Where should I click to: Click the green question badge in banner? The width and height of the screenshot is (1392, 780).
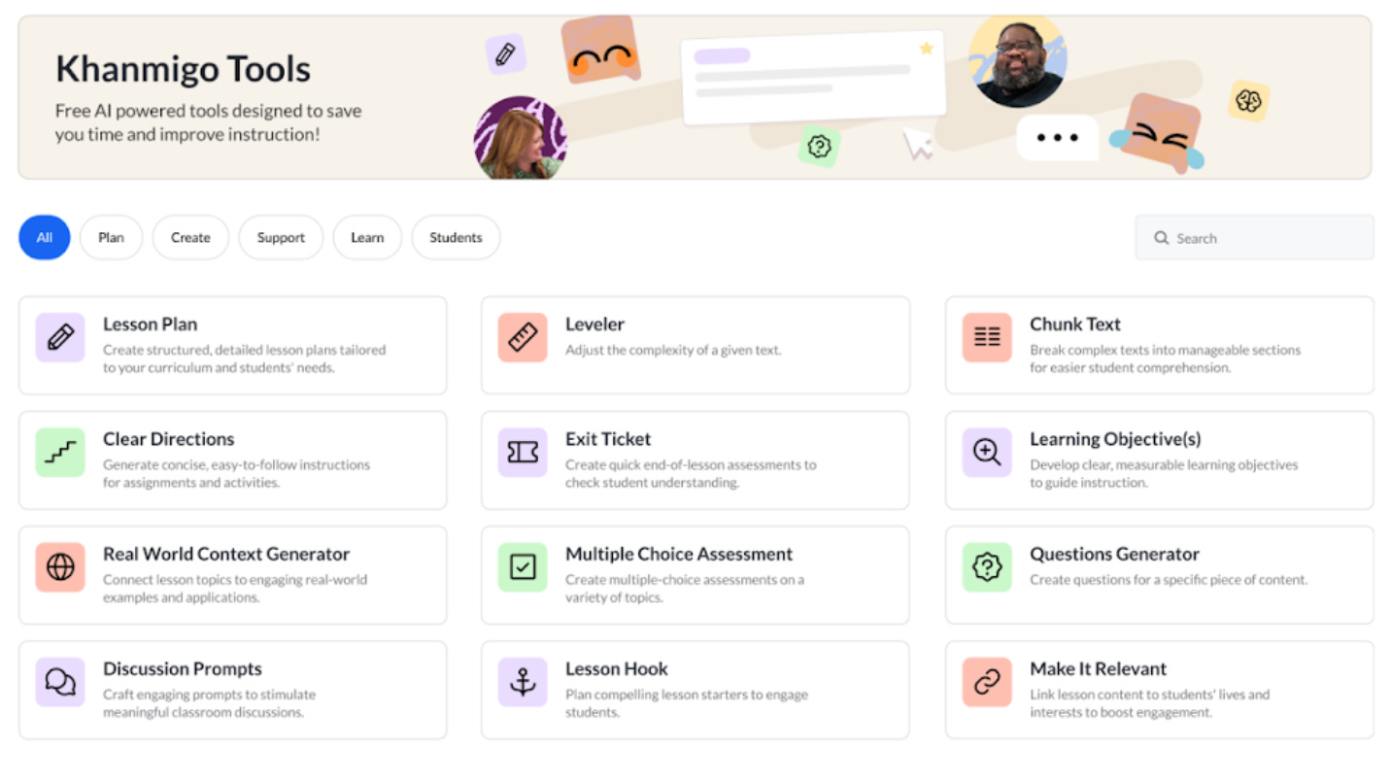pos(820,147)
